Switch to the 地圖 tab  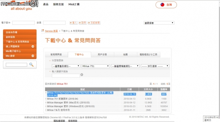coord(125,54)
